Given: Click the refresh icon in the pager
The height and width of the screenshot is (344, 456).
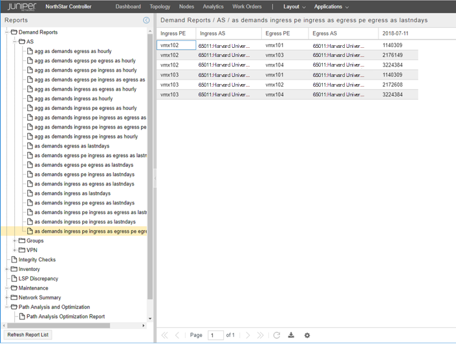Looking at the screenshot, I should click(276, 335).
